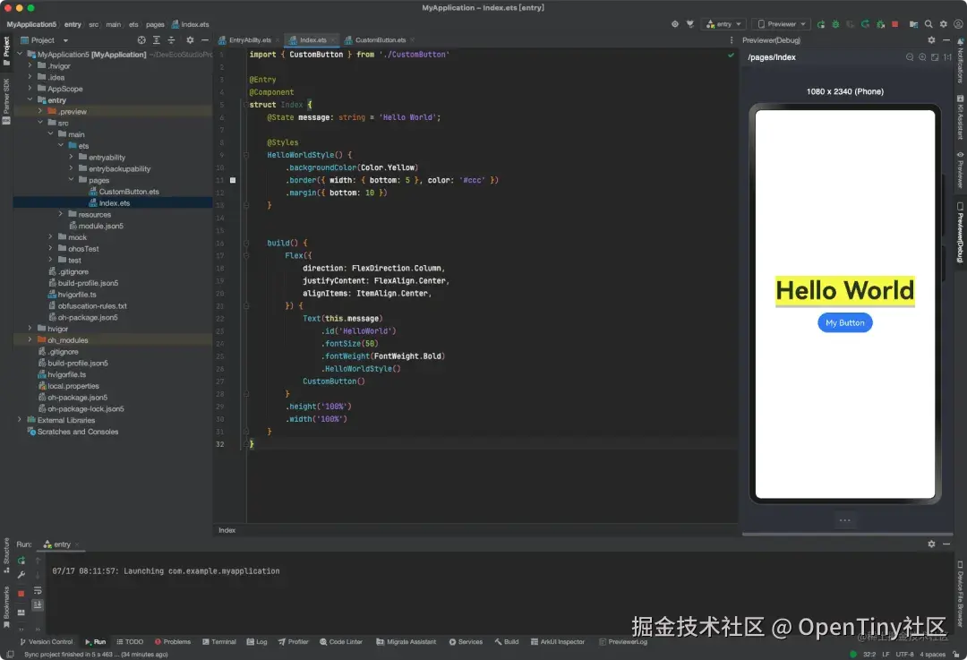The image size is (967, 660).
Task: Fit previewer to screen icon
Action: click(935, 56)
